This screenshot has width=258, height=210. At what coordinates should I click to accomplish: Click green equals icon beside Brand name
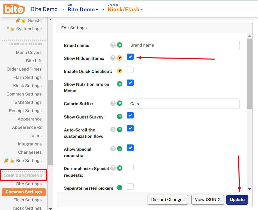point(120,45)
